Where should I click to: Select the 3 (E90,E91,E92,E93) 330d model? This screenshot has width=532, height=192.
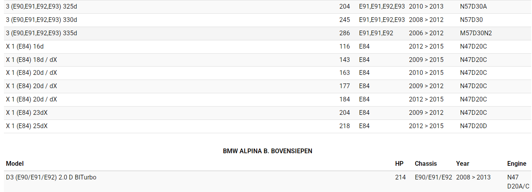(x=41, y=20)
